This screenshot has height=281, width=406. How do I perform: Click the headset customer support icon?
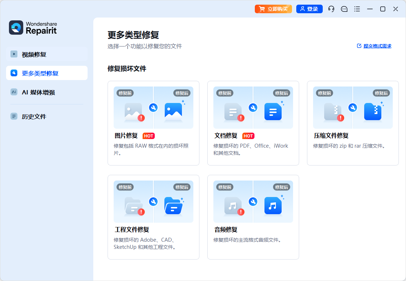pyautogui.click(x=331, y=9)
